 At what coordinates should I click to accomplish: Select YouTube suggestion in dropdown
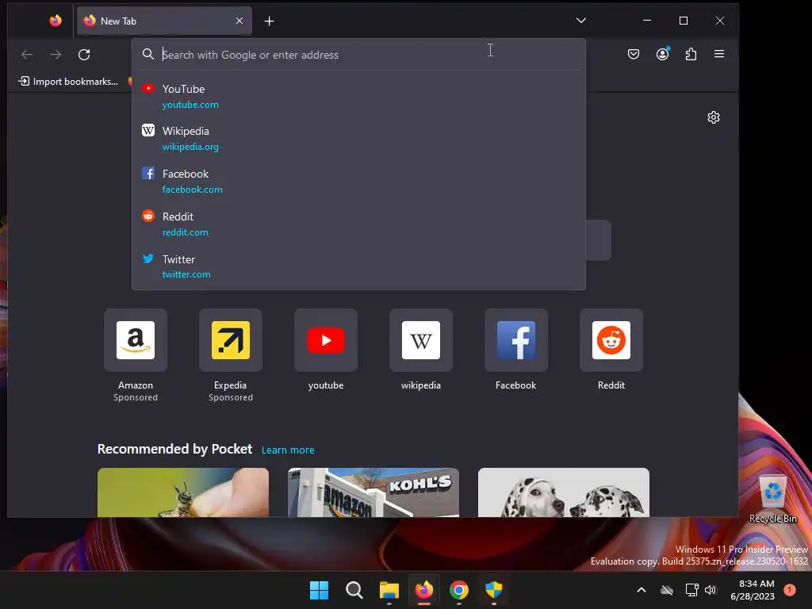pyautogui.click(x=359, y=96)
